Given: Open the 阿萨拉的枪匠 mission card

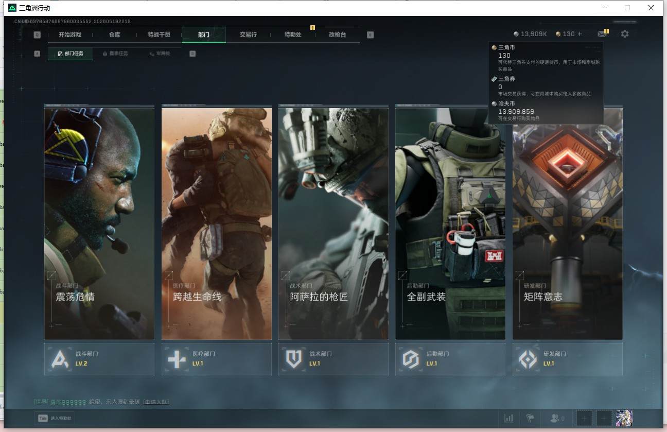Looking at the screenshot, I should pyautogui.click(x=333, y=222).
